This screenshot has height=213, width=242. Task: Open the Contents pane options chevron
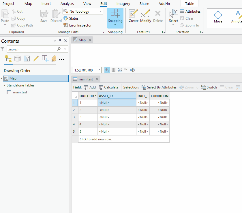point(55,41)
